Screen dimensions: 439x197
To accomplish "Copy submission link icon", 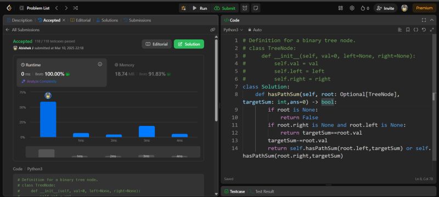I will tap(212, 30).
